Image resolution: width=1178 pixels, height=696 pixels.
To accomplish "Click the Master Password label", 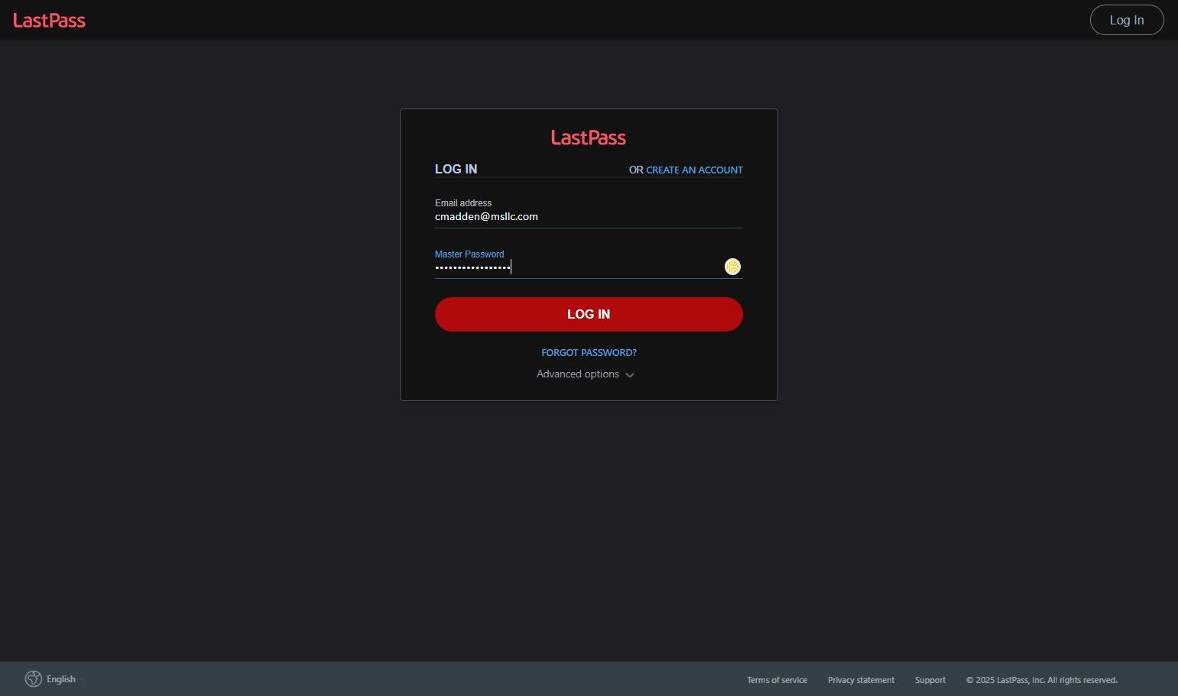I will [x=469, y=254].
